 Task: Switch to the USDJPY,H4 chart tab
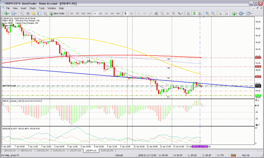[75, 150]
